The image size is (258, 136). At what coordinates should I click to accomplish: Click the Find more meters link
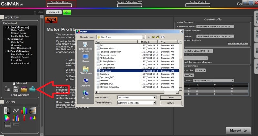(x=238, y=44)
